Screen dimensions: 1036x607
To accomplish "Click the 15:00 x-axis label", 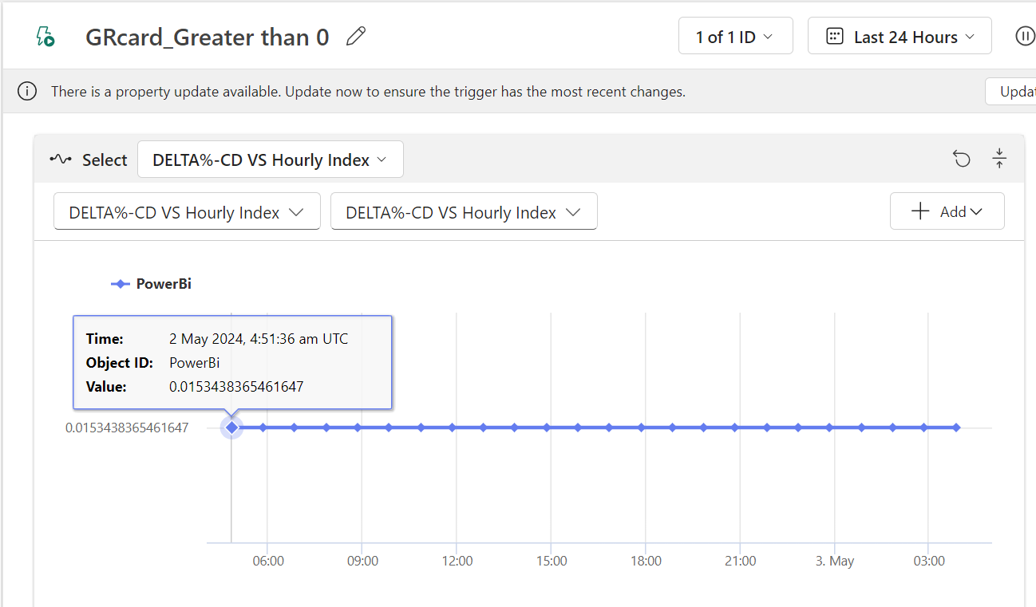I will (552, 561).
